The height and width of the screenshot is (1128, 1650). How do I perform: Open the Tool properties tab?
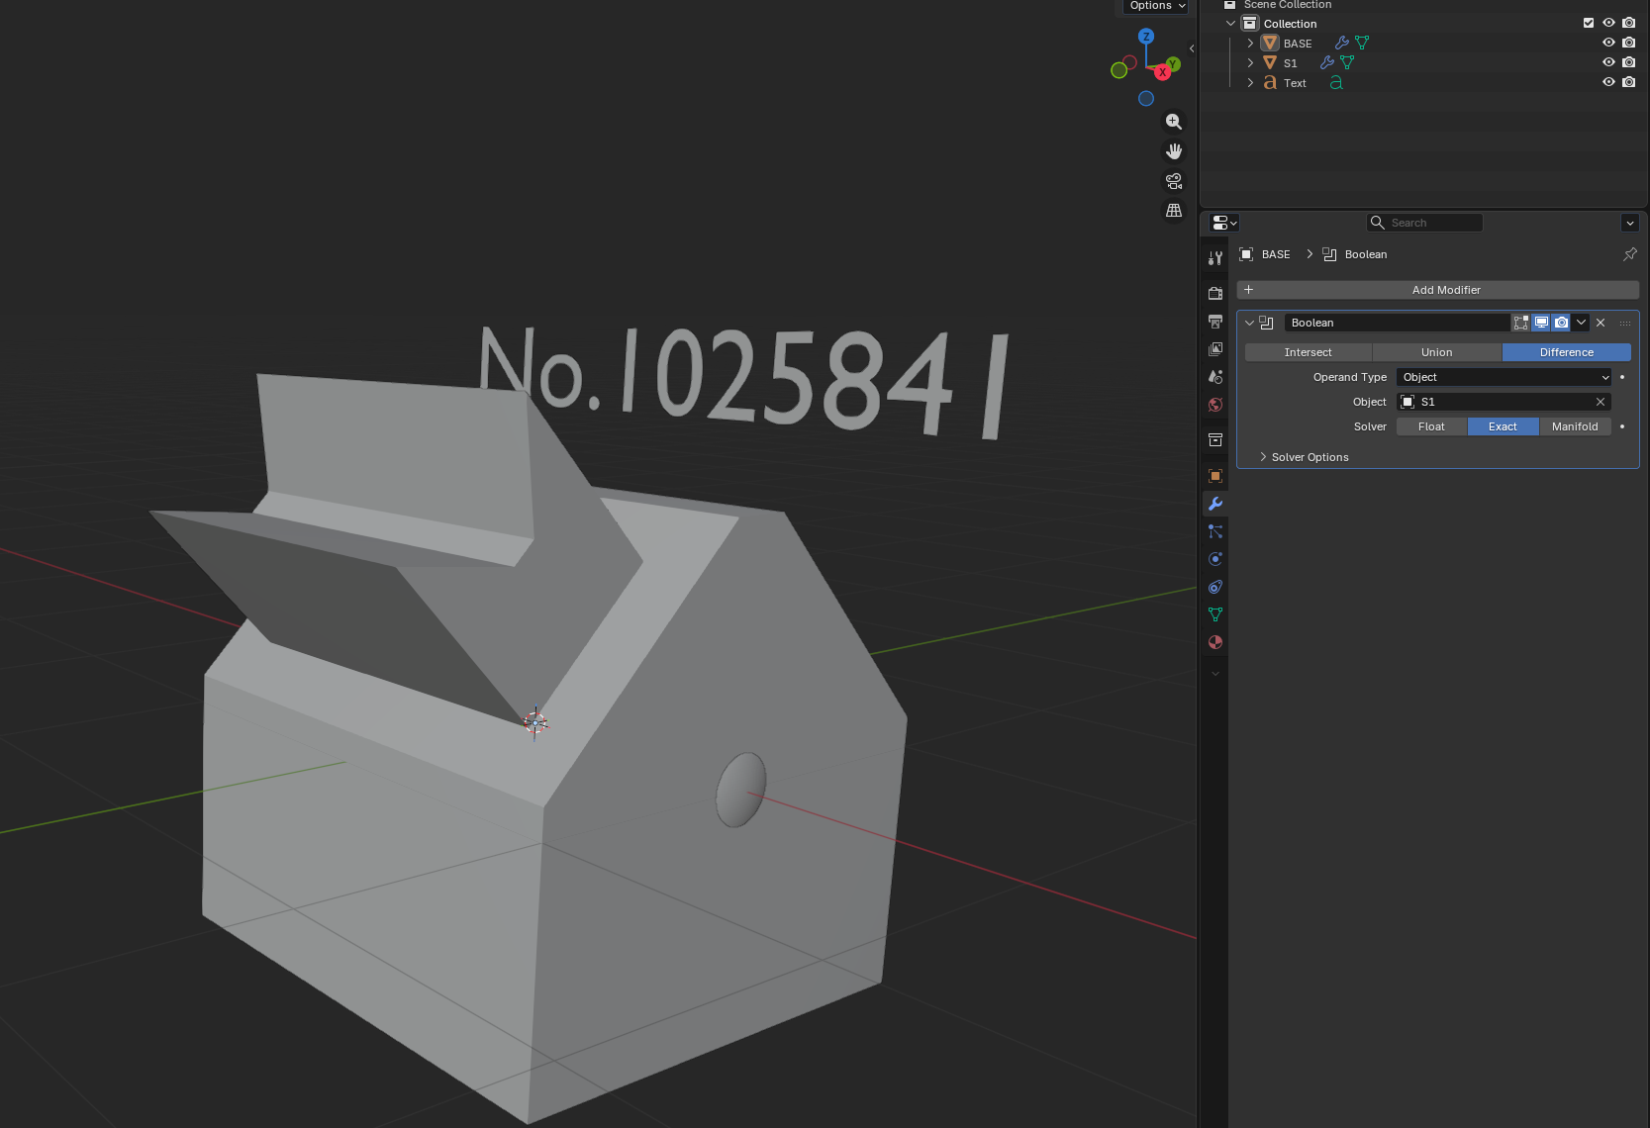click(1215, 258)
